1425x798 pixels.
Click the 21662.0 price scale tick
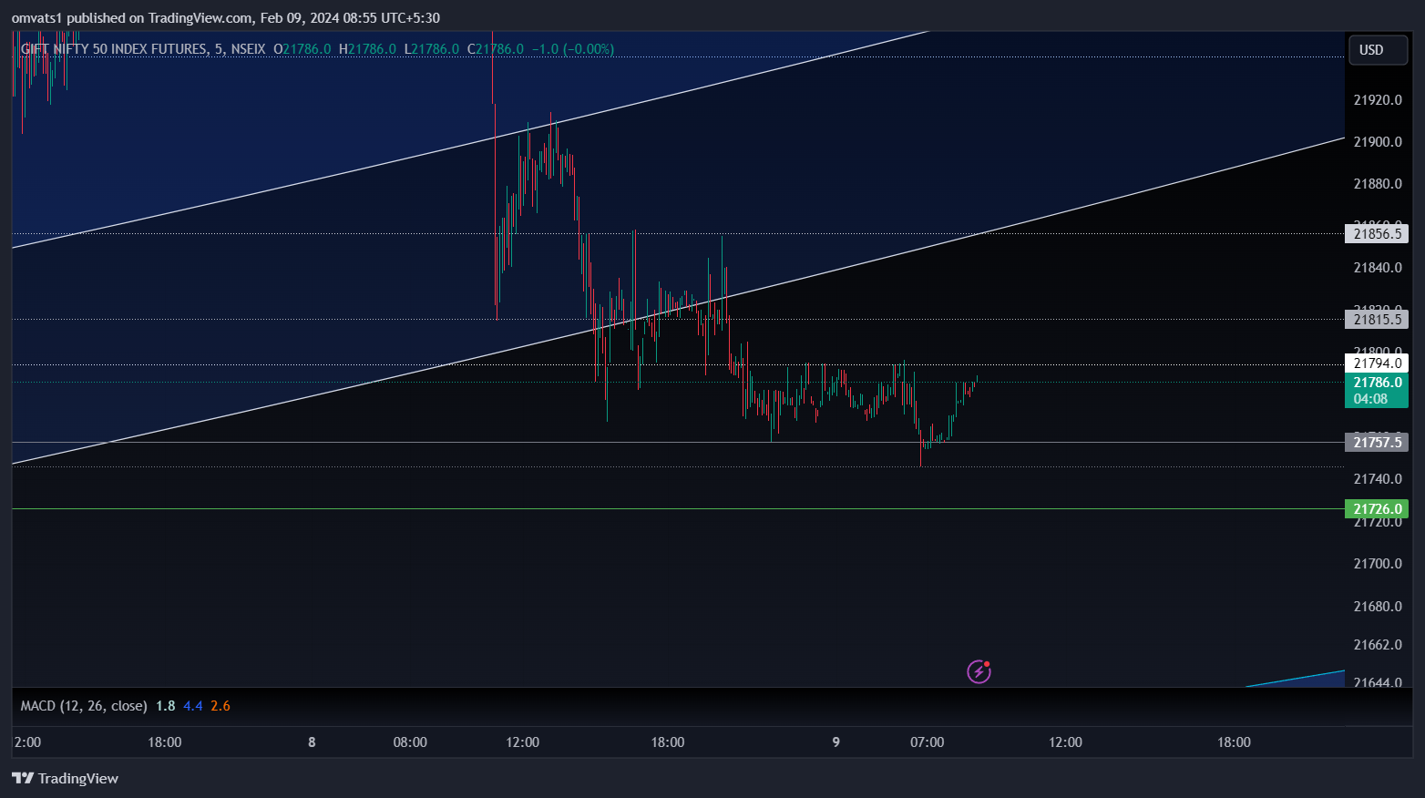(1378, 645)
